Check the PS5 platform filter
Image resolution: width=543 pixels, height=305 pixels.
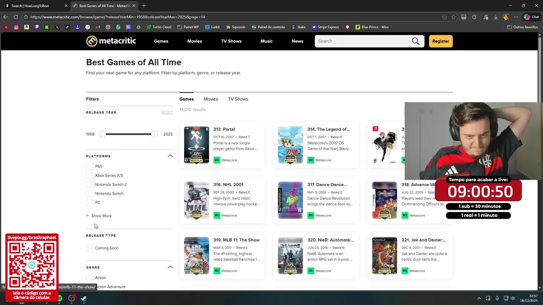[90, 166]
